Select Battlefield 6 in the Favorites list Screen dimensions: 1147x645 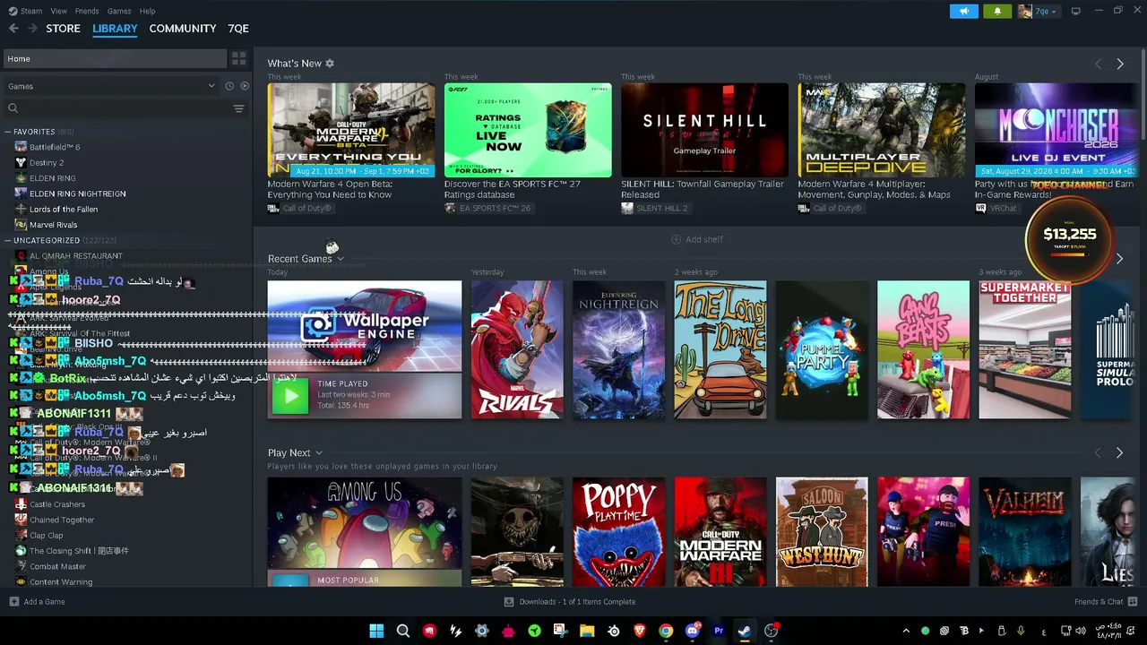pos(55,147)
